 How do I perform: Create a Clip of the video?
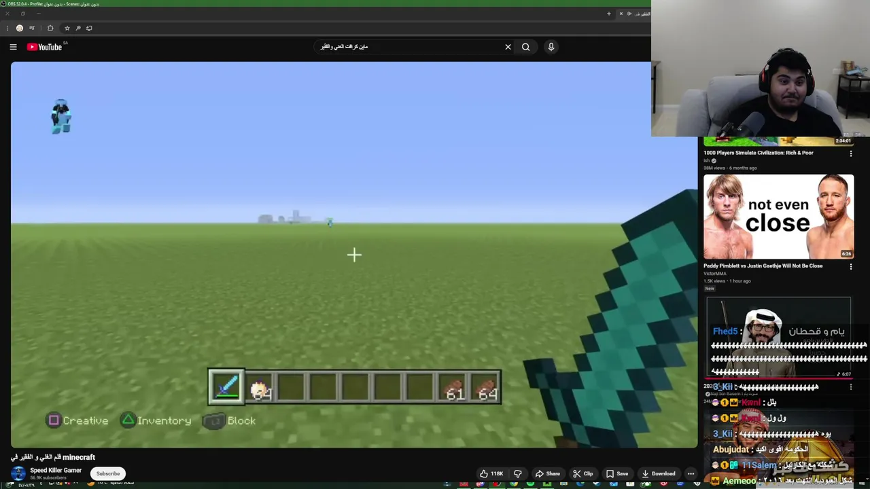pos(583,473)
